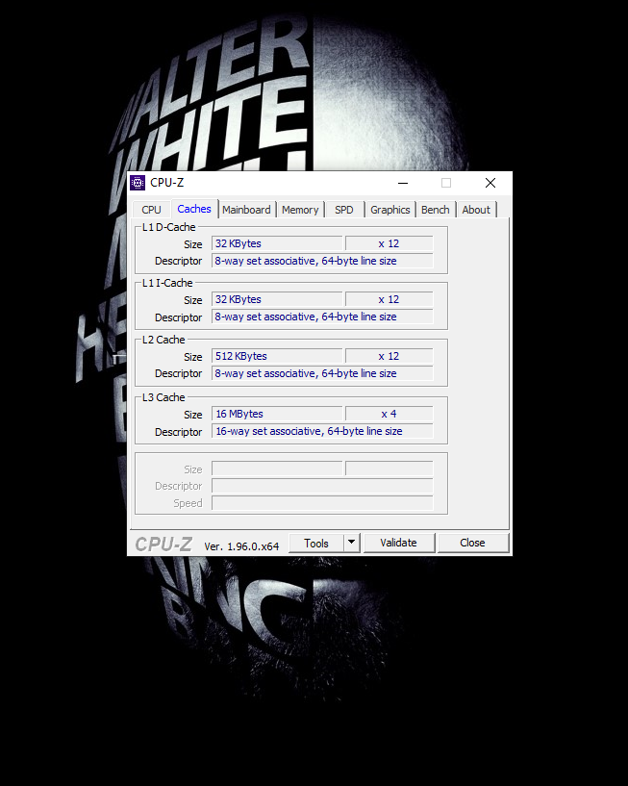Click the L2 Cache x 12 count field
This screenshot has width=628, height=786.
389,356
